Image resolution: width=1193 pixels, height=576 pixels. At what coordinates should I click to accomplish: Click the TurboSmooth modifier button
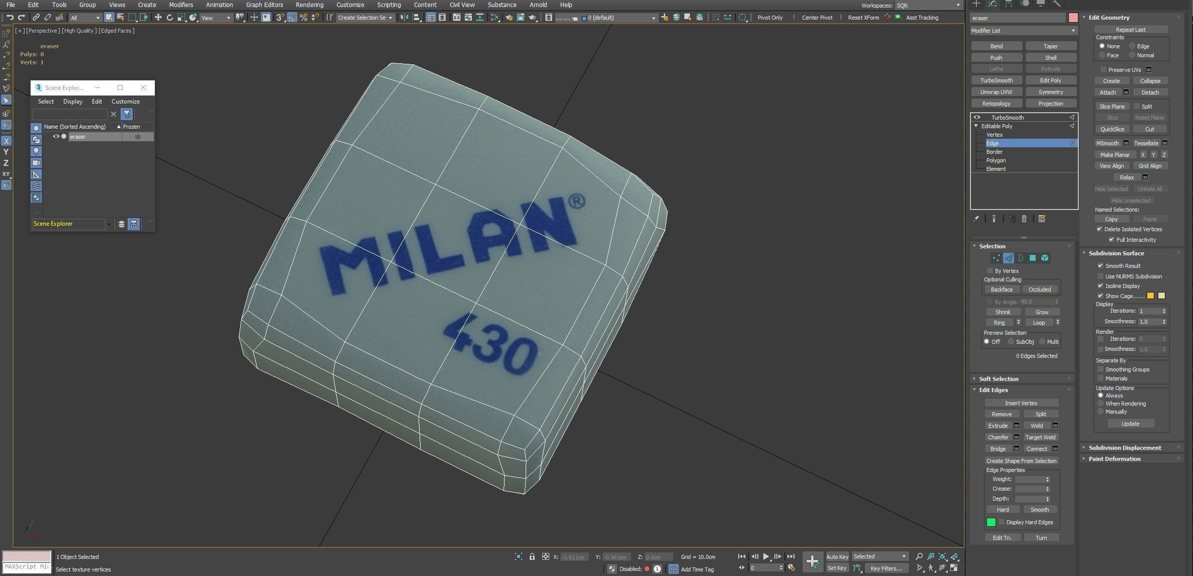pos(997,80)
